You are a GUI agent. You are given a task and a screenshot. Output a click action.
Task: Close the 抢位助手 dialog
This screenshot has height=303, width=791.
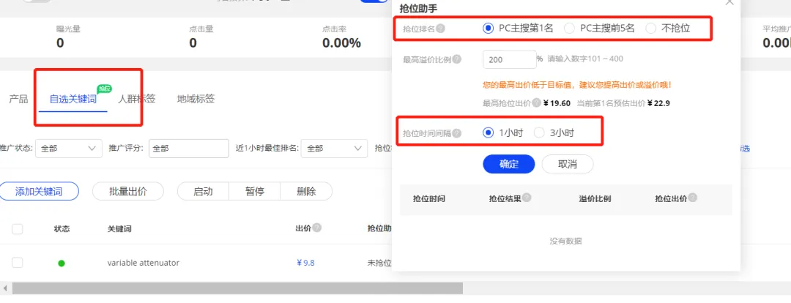tap(729, 2)
